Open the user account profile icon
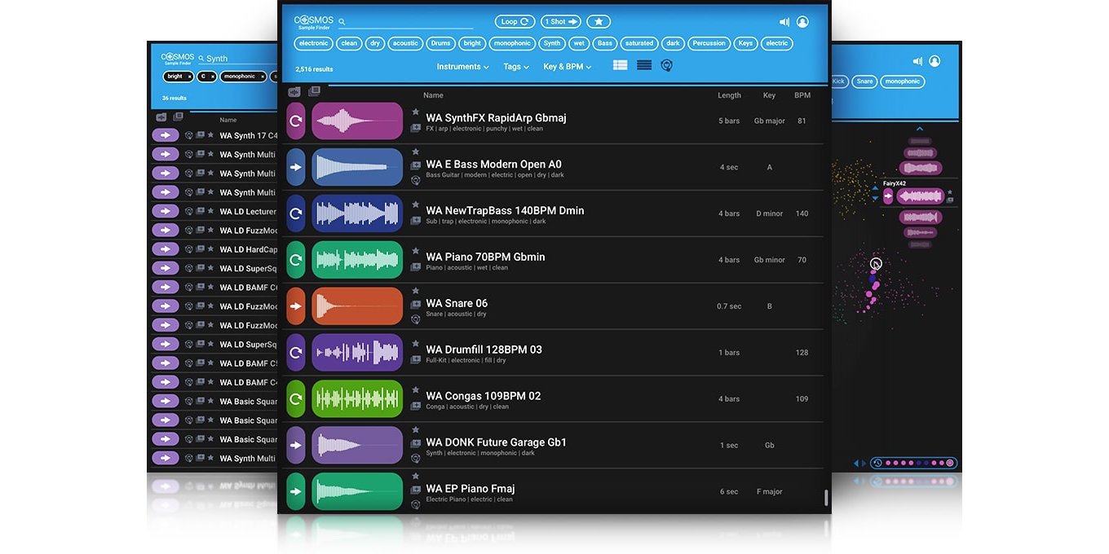1109x554 pixels. [x=802, y=23]
